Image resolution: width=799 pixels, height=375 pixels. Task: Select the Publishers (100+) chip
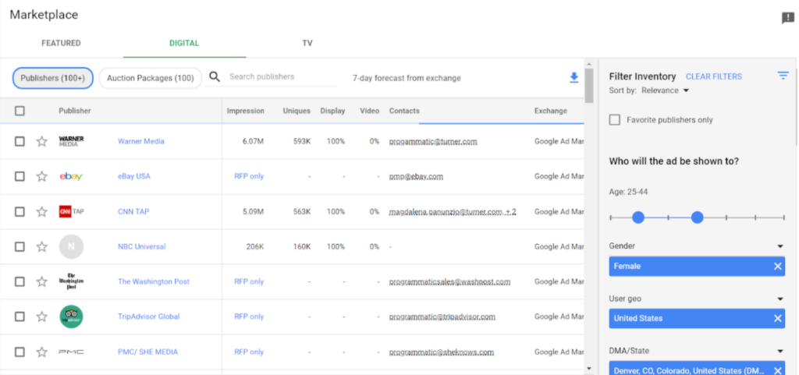(x=53, y=79)
